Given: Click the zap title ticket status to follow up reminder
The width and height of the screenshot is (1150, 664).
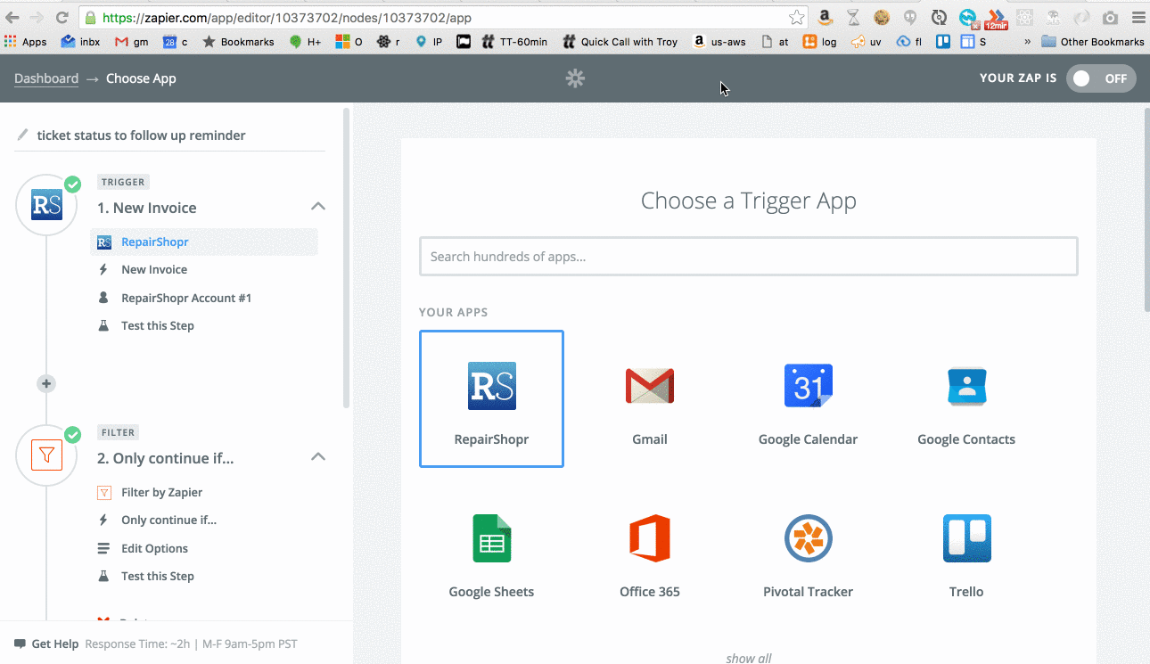Looking at the screenshot, I should click(141, 135).
